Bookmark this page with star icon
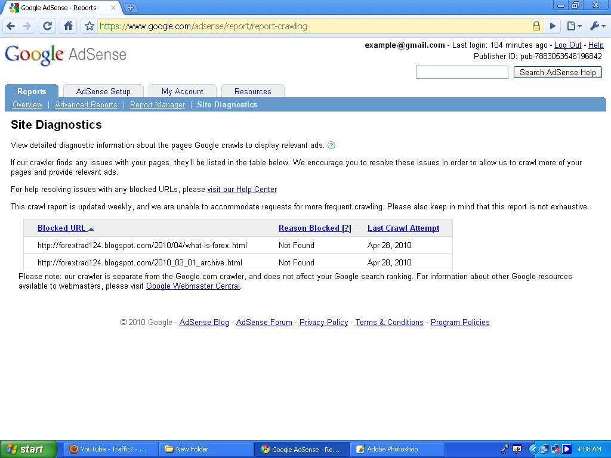The image size is (611, 458). pos(90,26)
